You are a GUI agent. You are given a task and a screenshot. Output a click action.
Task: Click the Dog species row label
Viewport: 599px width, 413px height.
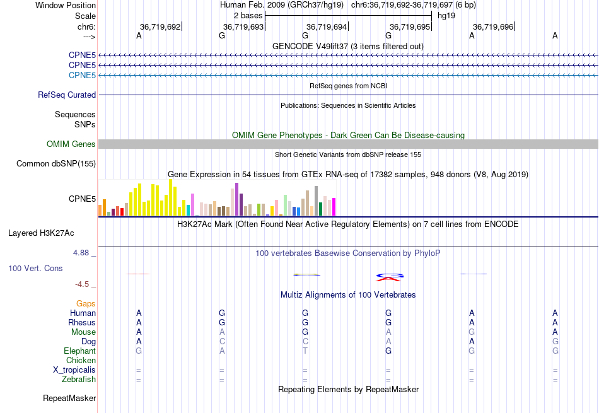point(88,341)
